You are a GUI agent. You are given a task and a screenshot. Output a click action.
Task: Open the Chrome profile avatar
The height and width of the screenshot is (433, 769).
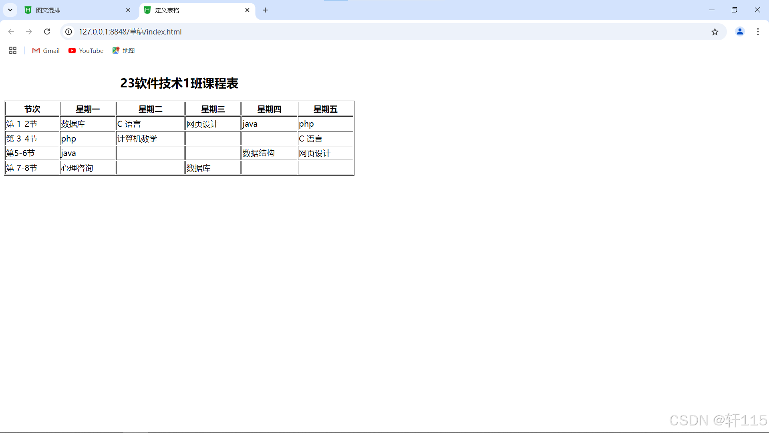click(x=740, y=32)
